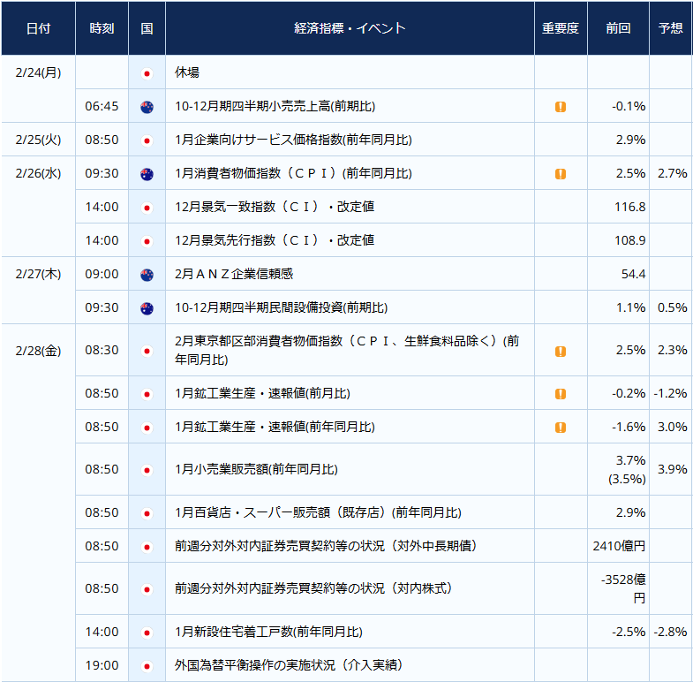Click the 1月百貨店・スーパー販売額 event
The image size is (693, 682).
click(x=318, y=512)
